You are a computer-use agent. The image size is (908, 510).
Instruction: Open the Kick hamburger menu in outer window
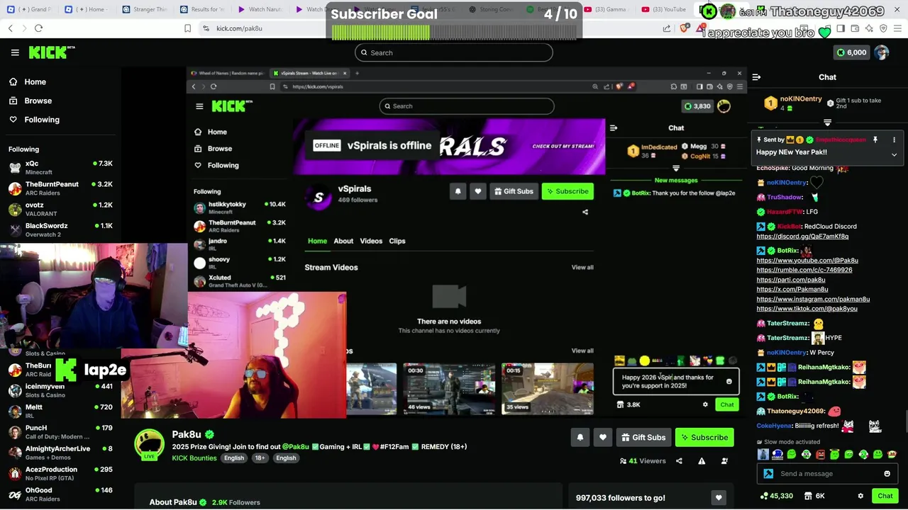point(15,52)
